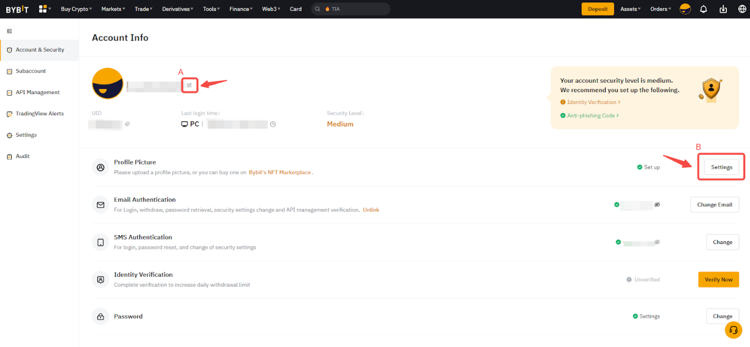Toggle phone number visibility eye icon
Image resolution: width=750 pixels, height=347 pixels.
[x=657, y=242]
